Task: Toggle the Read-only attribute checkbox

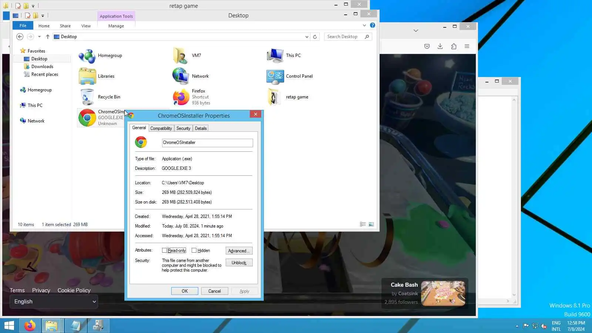Action: point(164,250)
